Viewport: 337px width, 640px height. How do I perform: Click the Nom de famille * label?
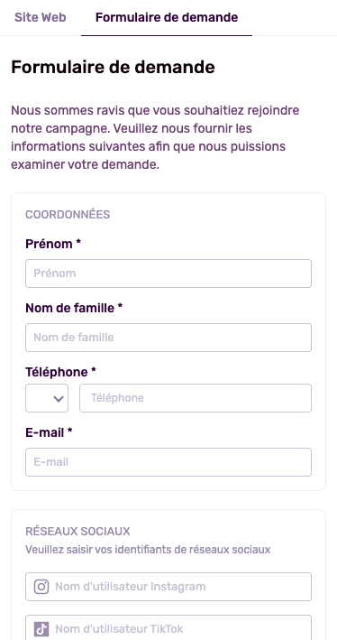[74, 308]
